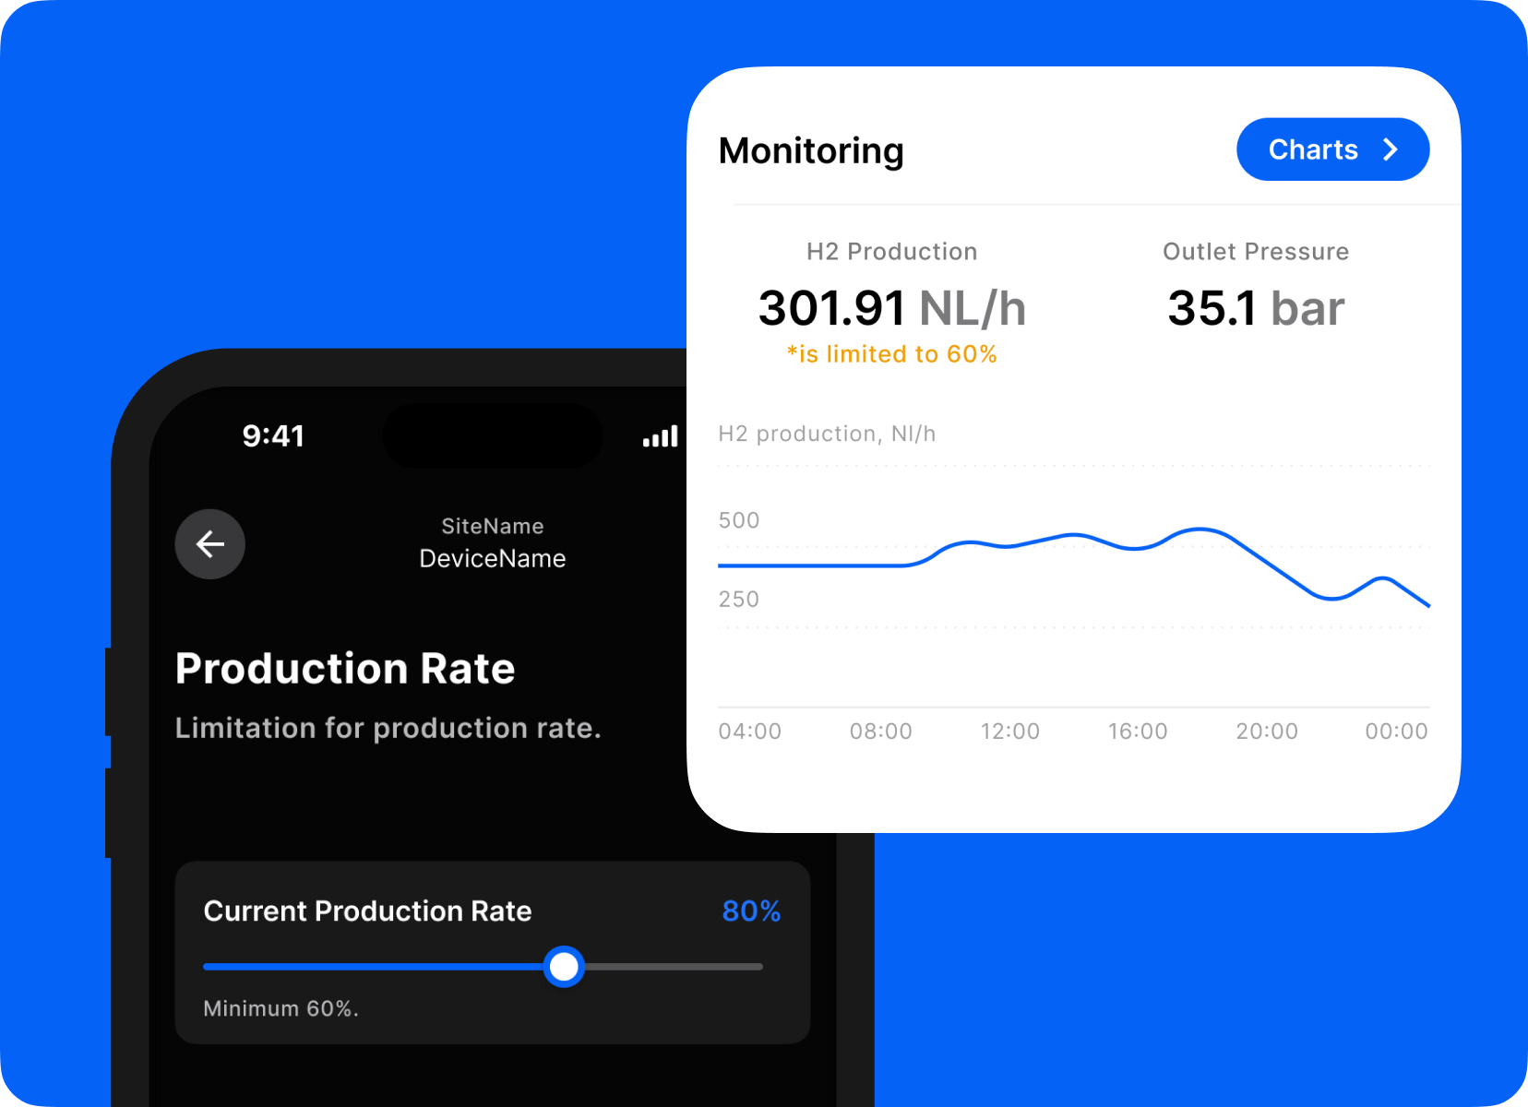The image size is (1528, 1107).
Task: Click the 301.91 NL/h production value
Action: click(891, 308)
